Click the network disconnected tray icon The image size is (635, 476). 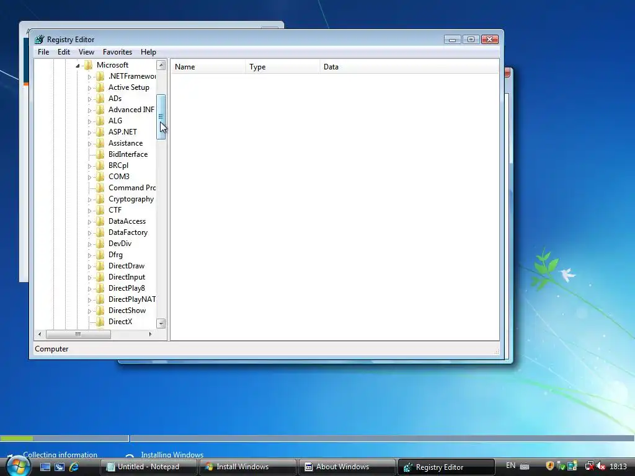point(590,466)
